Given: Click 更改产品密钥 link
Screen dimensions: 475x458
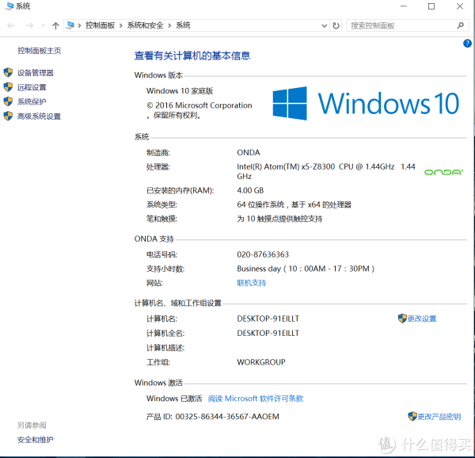Looking at the screenshot, I should (x=439, y=417).
